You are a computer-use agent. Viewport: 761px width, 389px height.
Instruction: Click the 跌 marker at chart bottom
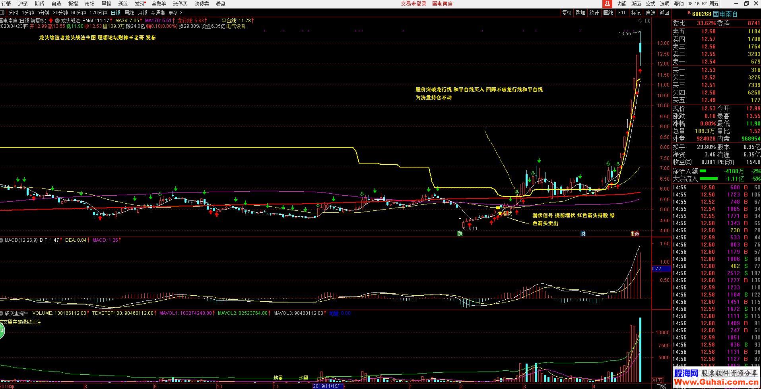click(460, 233)
